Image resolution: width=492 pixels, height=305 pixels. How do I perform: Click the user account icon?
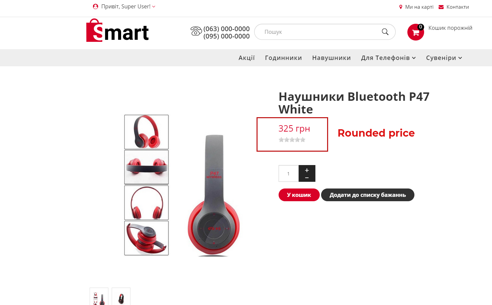[x=95, y=6]
